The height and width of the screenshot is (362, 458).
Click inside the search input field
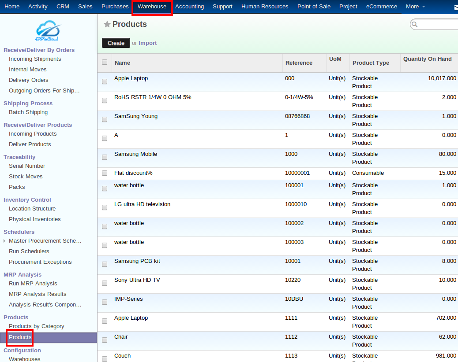[x=438, y=25]
